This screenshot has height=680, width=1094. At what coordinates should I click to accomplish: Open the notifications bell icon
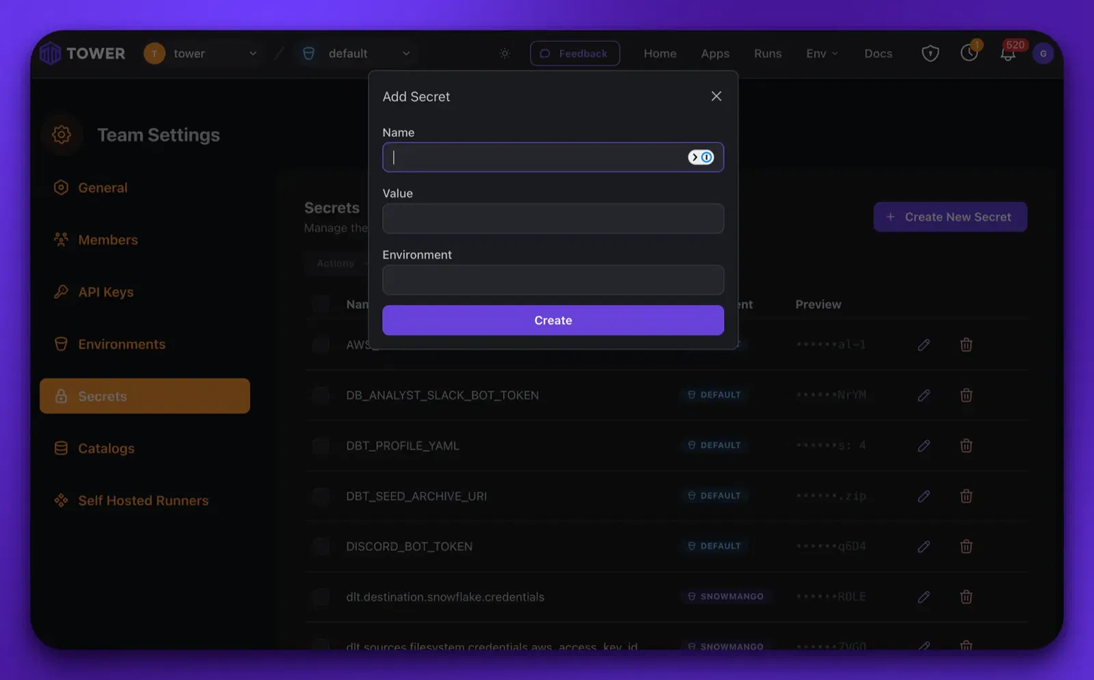point(1007,54)
